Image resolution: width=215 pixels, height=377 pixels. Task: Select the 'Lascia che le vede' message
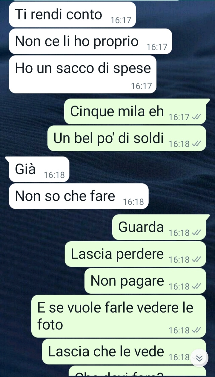(x=124, y=352)
